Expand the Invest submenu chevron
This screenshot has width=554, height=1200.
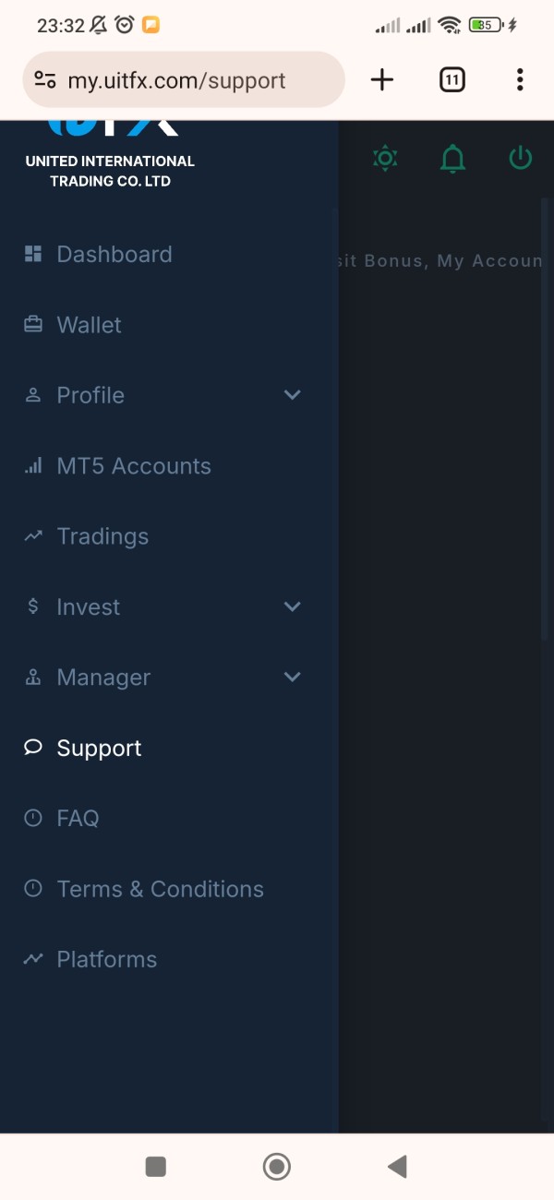(x=293, y=606)
